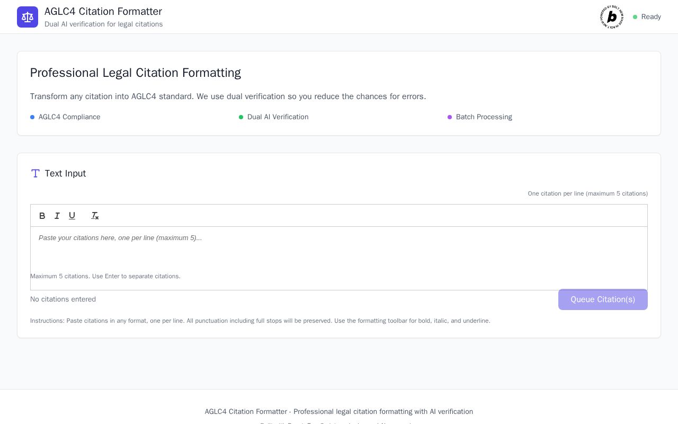The width and height of the screenshot is (678, 424).
Task: Click the 'Transform any citation into AGLC4 standard' description
Action: tap(228, 96)
